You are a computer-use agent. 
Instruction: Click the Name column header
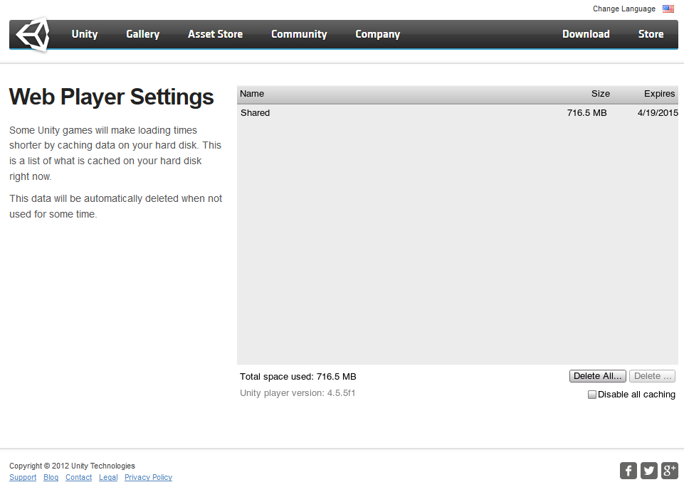click(252, 94)
